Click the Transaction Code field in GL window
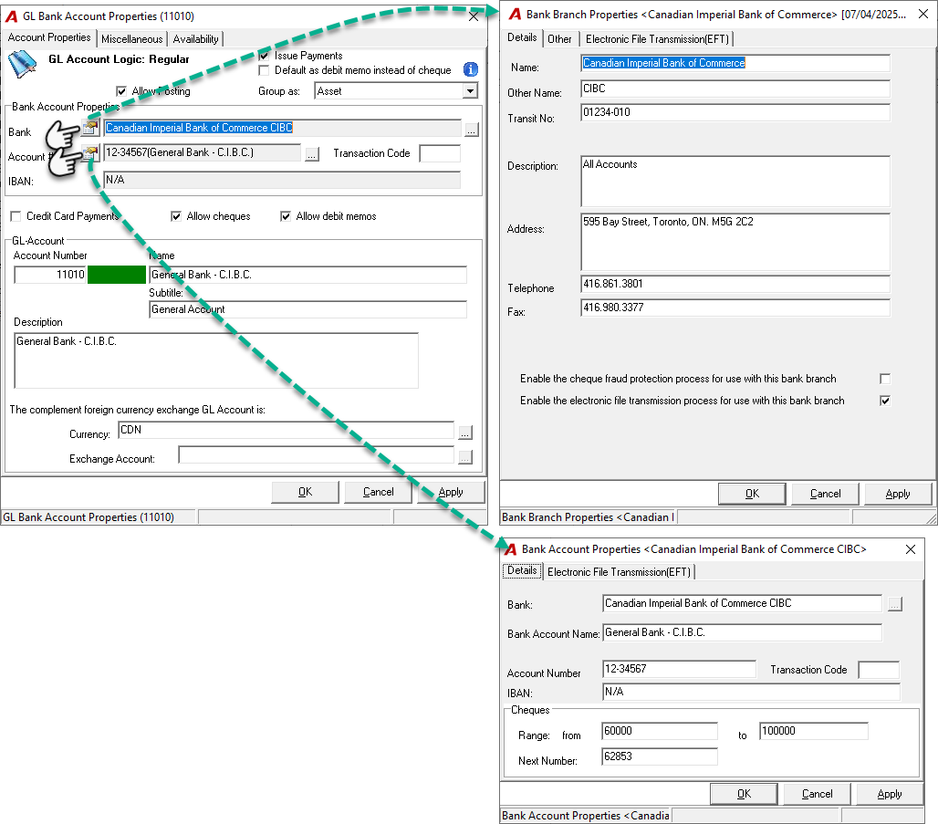The height and width of the screenshot is (824, 938). click(440, 153)
